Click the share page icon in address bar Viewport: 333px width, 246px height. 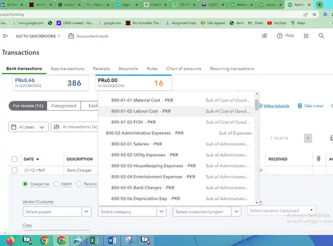pos(305,14)
